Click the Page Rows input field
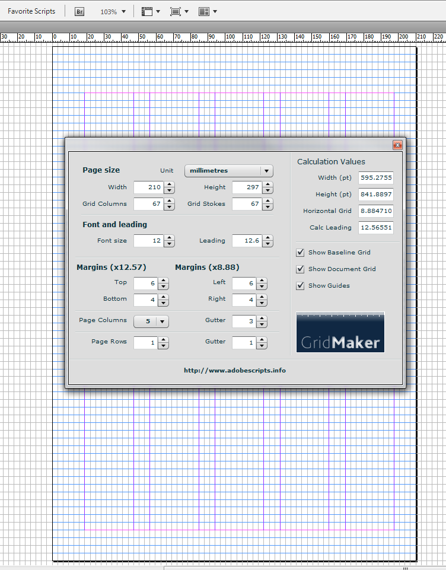 click(145, 342)
